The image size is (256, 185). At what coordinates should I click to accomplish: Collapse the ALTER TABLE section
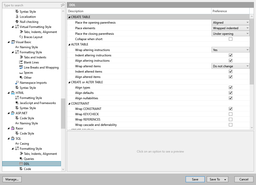(69, 44)
